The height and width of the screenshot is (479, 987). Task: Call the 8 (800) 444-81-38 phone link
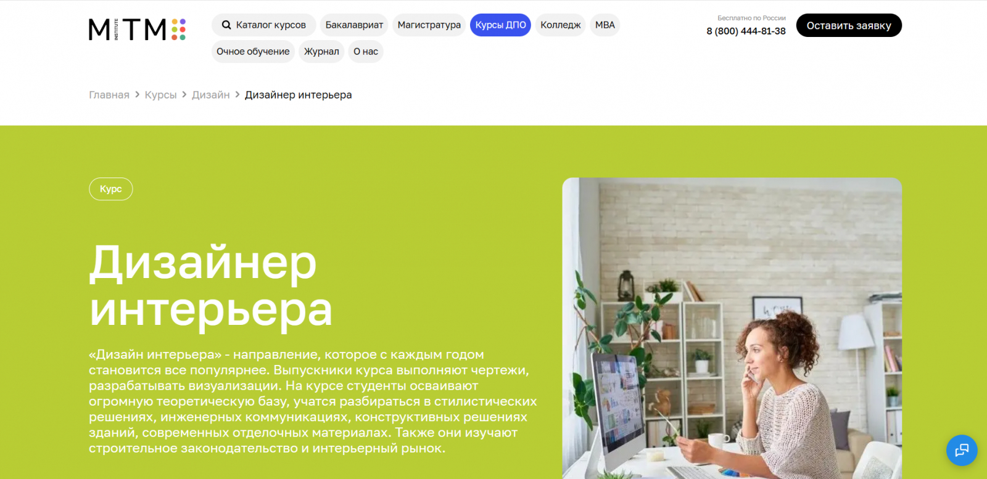pos(746,31)
